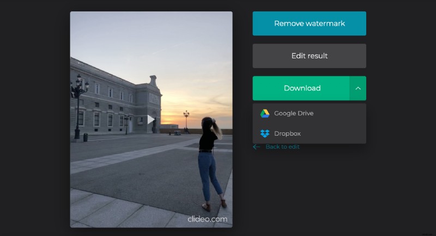Viewport: 436px width, 236px height.
Task: Click the distant lamp post near sunset
Action: pos(186,120)
